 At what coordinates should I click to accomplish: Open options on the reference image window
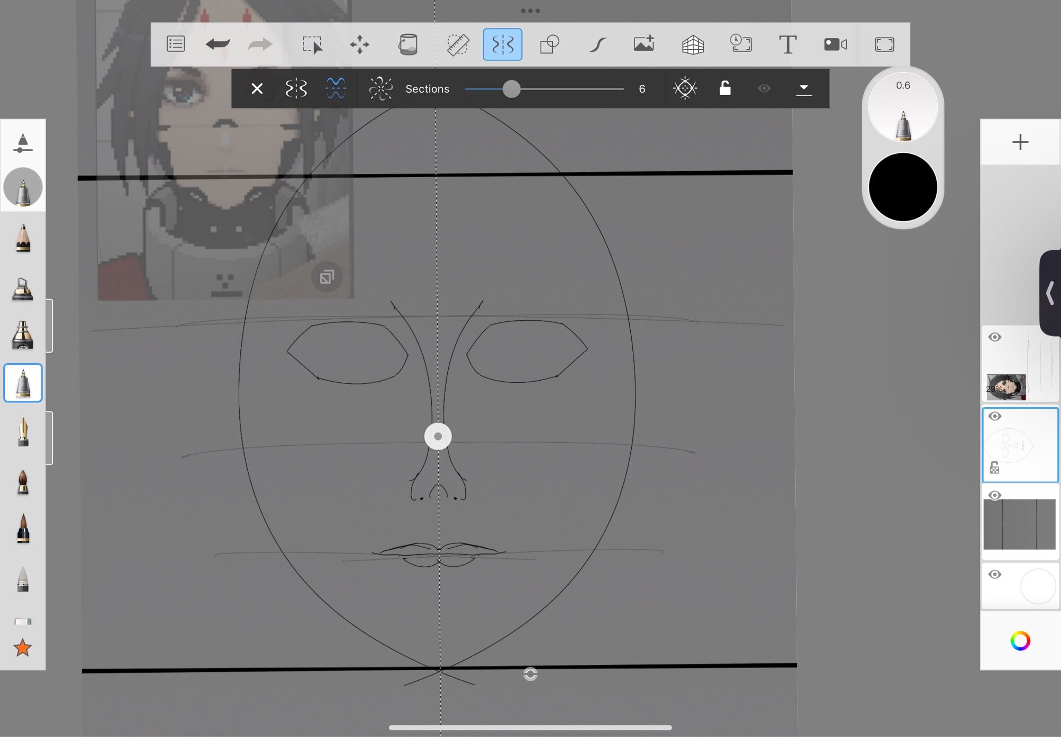327,277
